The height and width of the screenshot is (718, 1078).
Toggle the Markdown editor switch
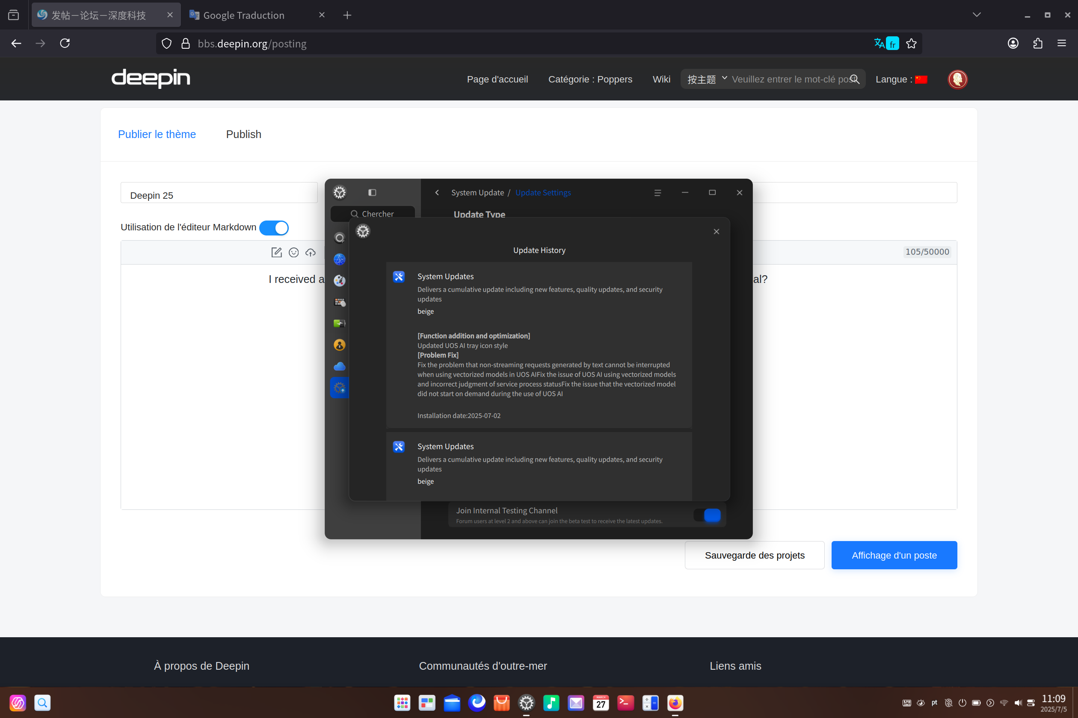point(274,227)
